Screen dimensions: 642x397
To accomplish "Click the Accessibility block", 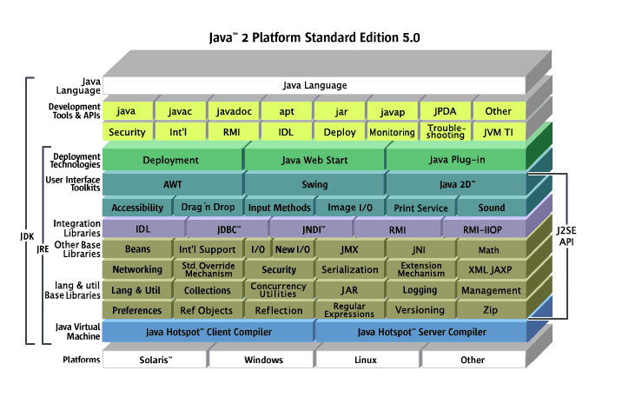I will [x=137, y=208].
